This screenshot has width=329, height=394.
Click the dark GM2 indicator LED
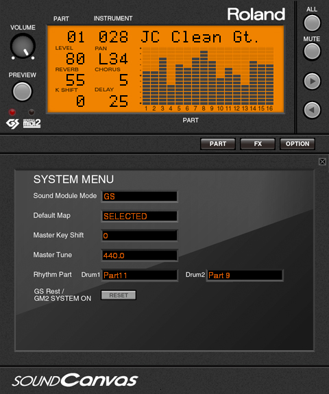31,112
